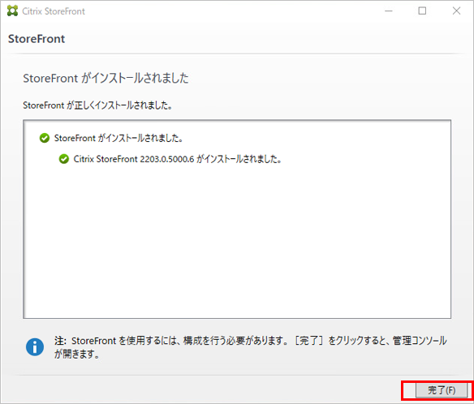Screen dimensions: 474x404
Task: Click the 管理コンソール text in the note
Action: 420,341
